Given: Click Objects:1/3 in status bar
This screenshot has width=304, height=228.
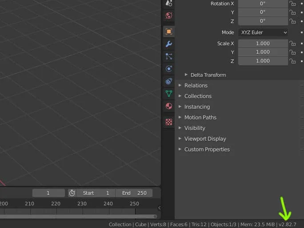Looking at the screenshot, I should click(224, 224).
